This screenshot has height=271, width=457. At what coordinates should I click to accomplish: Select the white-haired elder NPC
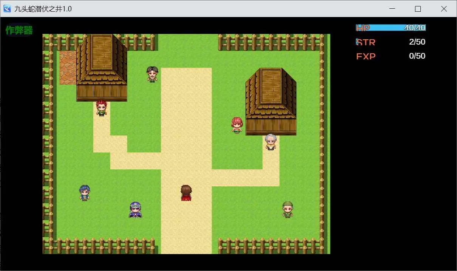pos(270,142)
